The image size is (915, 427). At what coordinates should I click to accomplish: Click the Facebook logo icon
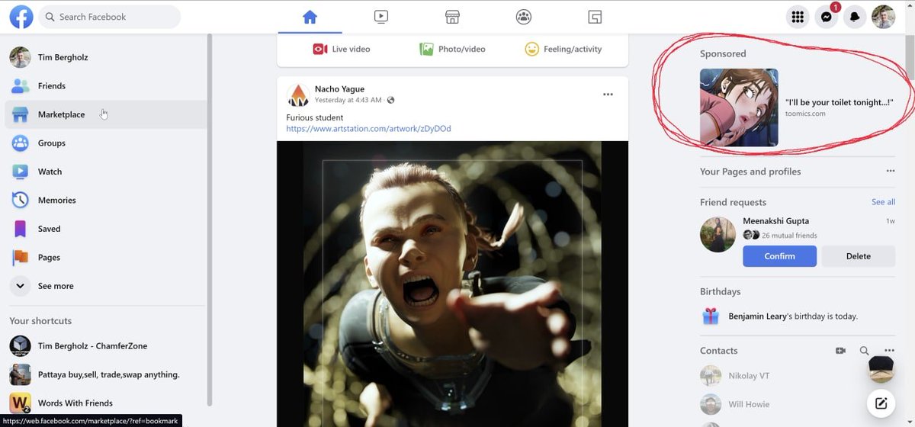coord(21,17)
